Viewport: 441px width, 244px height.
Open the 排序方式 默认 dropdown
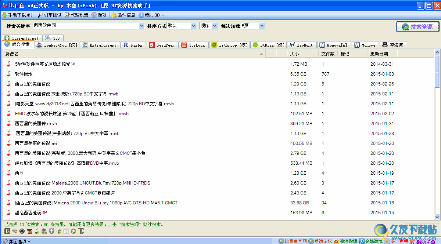[182, 26]
